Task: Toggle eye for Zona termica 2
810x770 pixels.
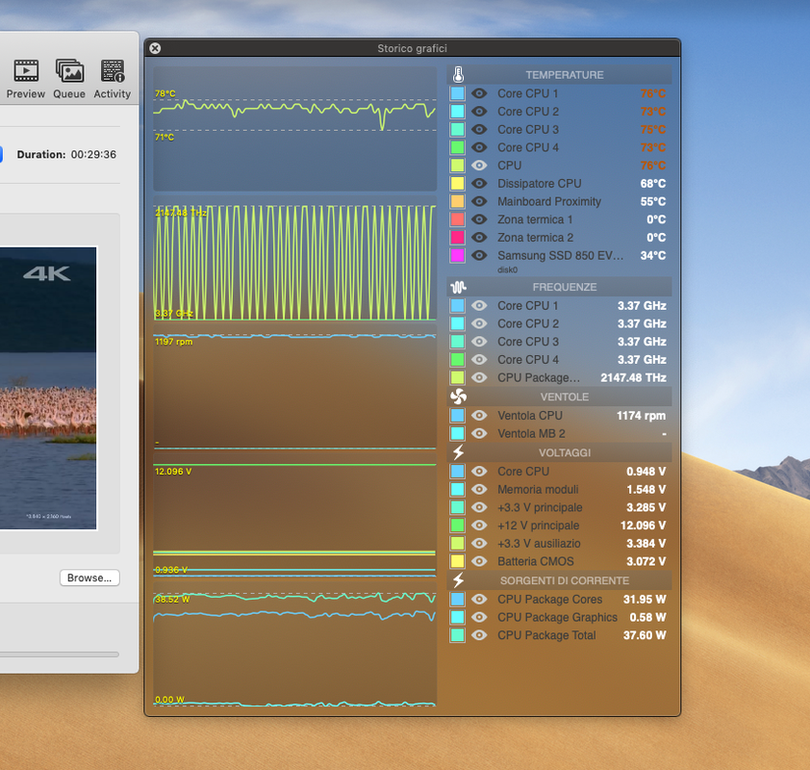Action: tap(479, 237)
